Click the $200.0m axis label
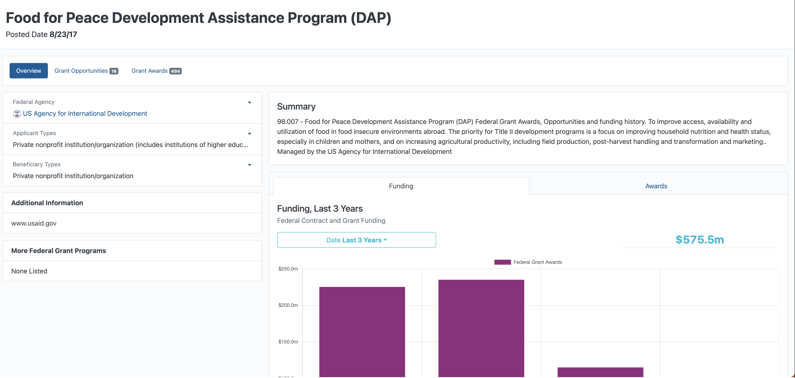 288,305
